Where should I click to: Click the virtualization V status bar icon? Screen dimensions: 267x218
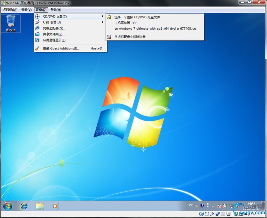(x=229, y=214)
